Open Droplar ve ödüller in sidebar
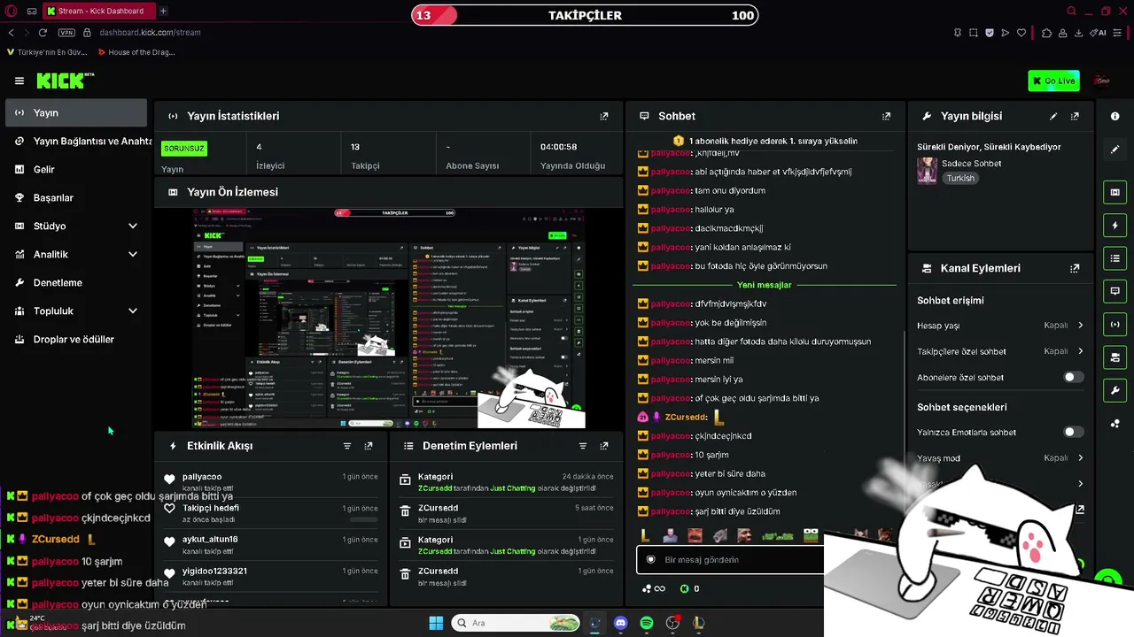Image resolution: width=1134 pixels, height=637 pixels. pos(76,339)
